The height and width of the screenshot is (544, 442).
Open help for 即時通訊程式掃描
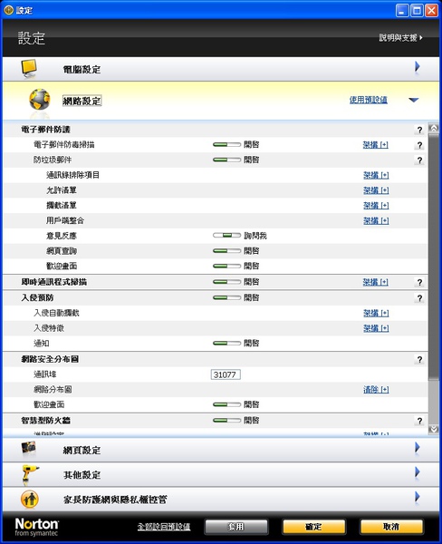click(x=419, y=282)
